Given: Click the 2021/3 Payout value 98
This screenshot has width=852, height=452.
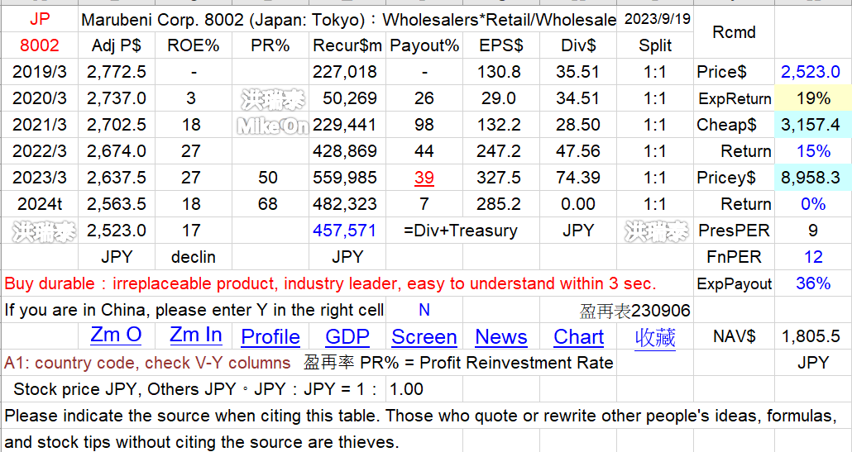Looking at the screenshot, I should [x=424, y=125].
